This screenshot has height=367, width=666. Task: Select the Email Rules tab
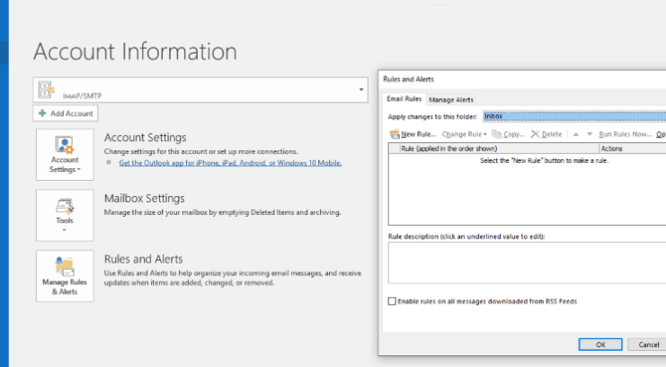tap(404, 100)
